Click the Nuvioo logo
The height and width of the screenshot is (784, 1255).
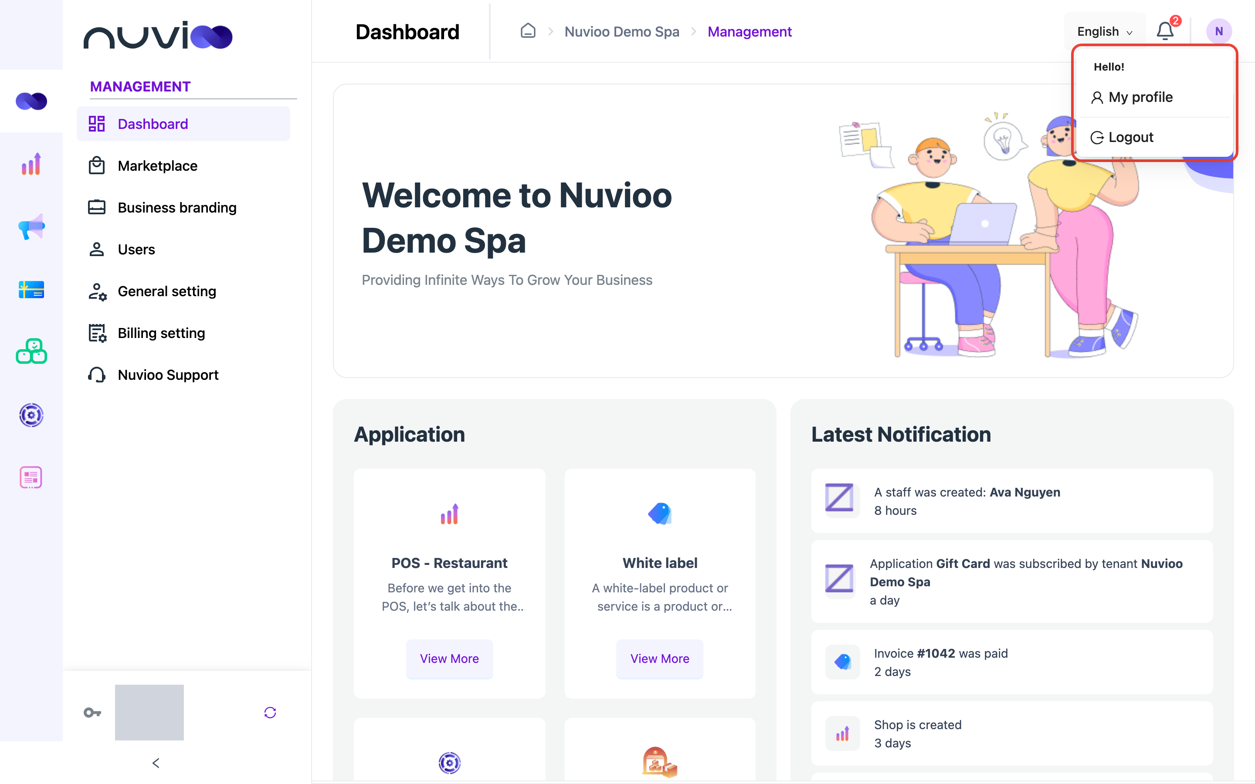(158, 35)
